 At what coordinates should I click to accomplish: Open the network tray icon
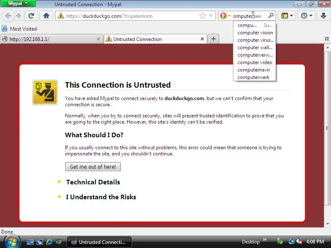pyautogui.click(x=292, y=242)
